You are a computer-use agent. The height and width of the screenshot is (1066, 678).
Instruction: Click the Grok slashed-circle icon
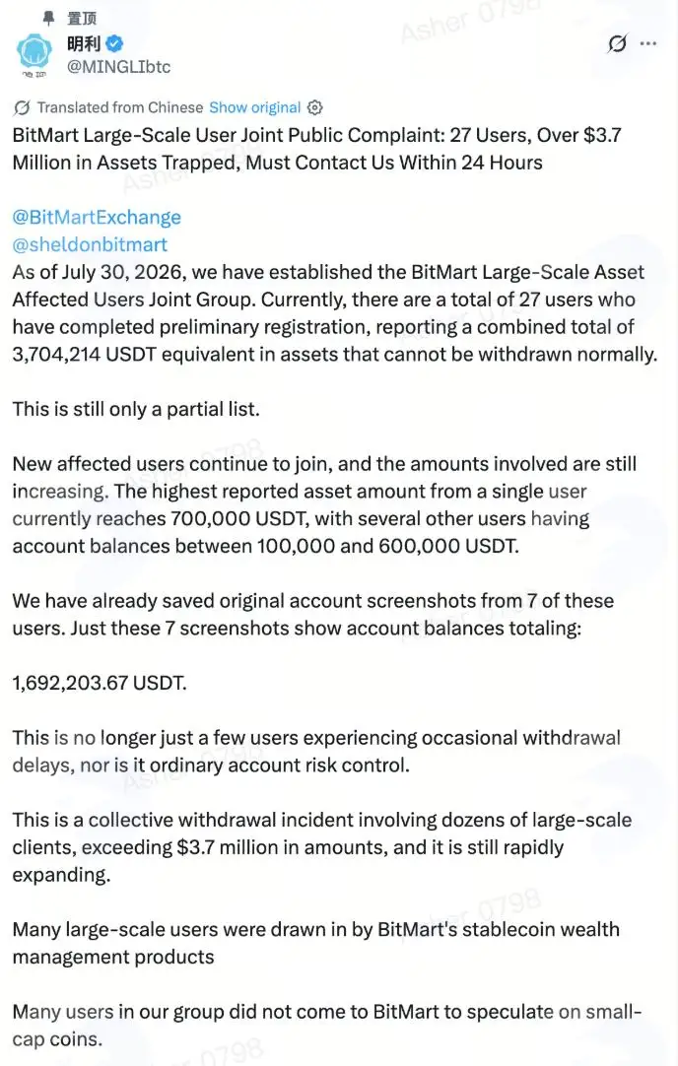[x=617, y=44]
